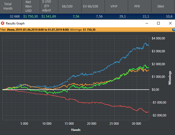
Task: Click the -$1 000,00 axis label
Action: tap(159, 103)
